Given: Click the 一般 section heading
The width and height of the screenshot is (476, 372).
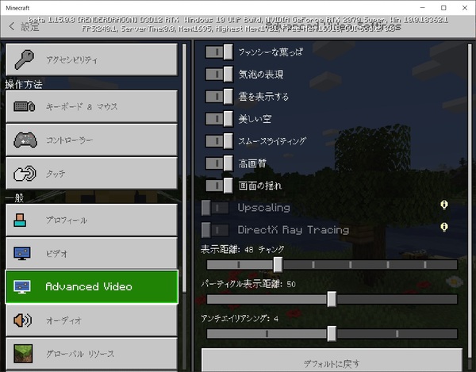Looking at the screenshot, I should [x=14, y=198].
